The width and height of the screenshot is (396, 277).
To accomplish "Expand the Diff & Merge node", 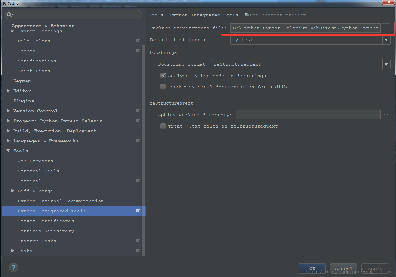I will tap(13, 191).
